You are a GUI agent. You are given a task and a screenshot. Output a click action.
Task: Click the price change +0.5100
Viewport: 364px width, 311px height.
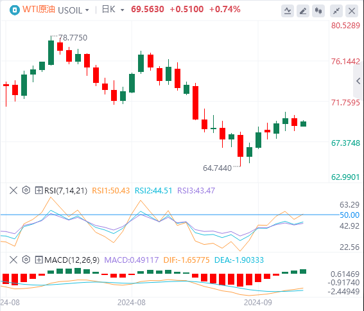[187, 9]
